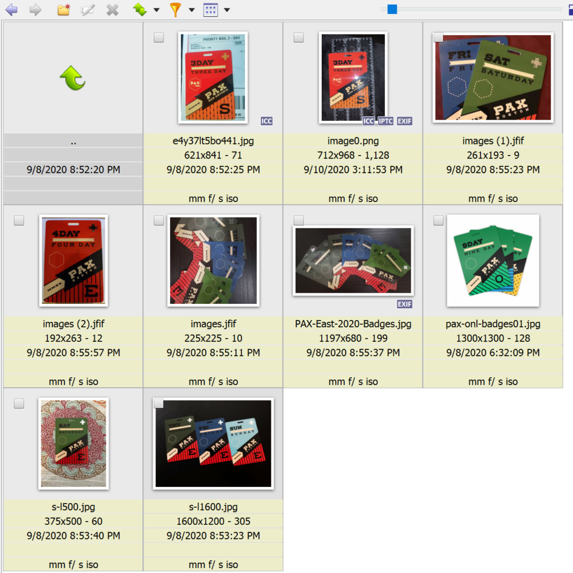Select the pax-onl-badges01.jpg thumbnail
This screenshot has width=573, height=573.
tap(493, 261)
